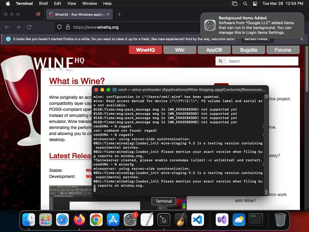Click the 'winecfg' command line in Terminal
The image size is (309, 232).
pos(113,164)
